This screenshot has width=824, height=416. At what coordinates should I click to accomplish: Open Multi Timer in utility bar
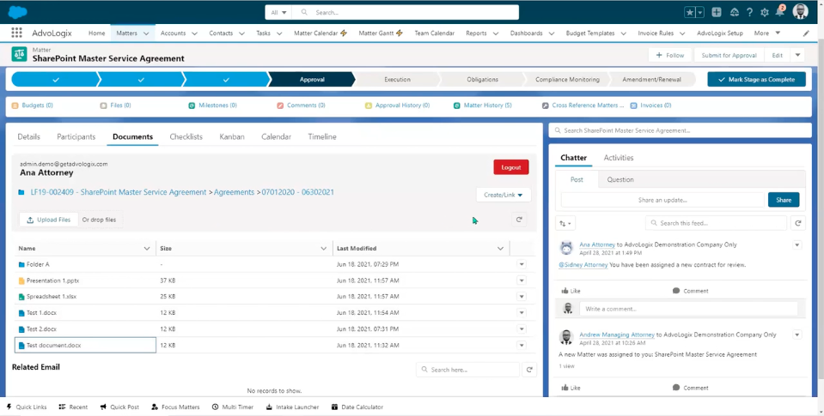233,407
